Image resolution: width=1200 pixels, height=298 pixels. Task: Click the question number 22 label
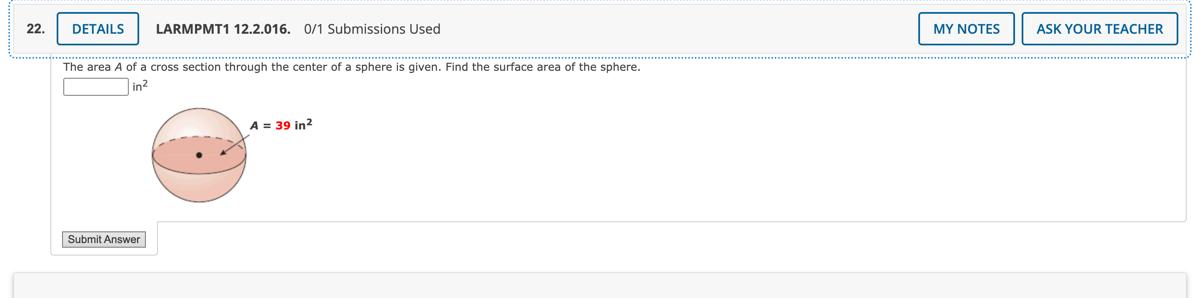point(36,29)
